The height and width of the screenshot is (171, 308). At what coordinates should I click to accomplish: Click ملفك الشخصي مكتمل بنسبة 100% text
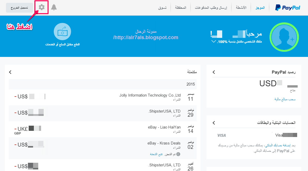pyautogui.click(x=240, y=42)
